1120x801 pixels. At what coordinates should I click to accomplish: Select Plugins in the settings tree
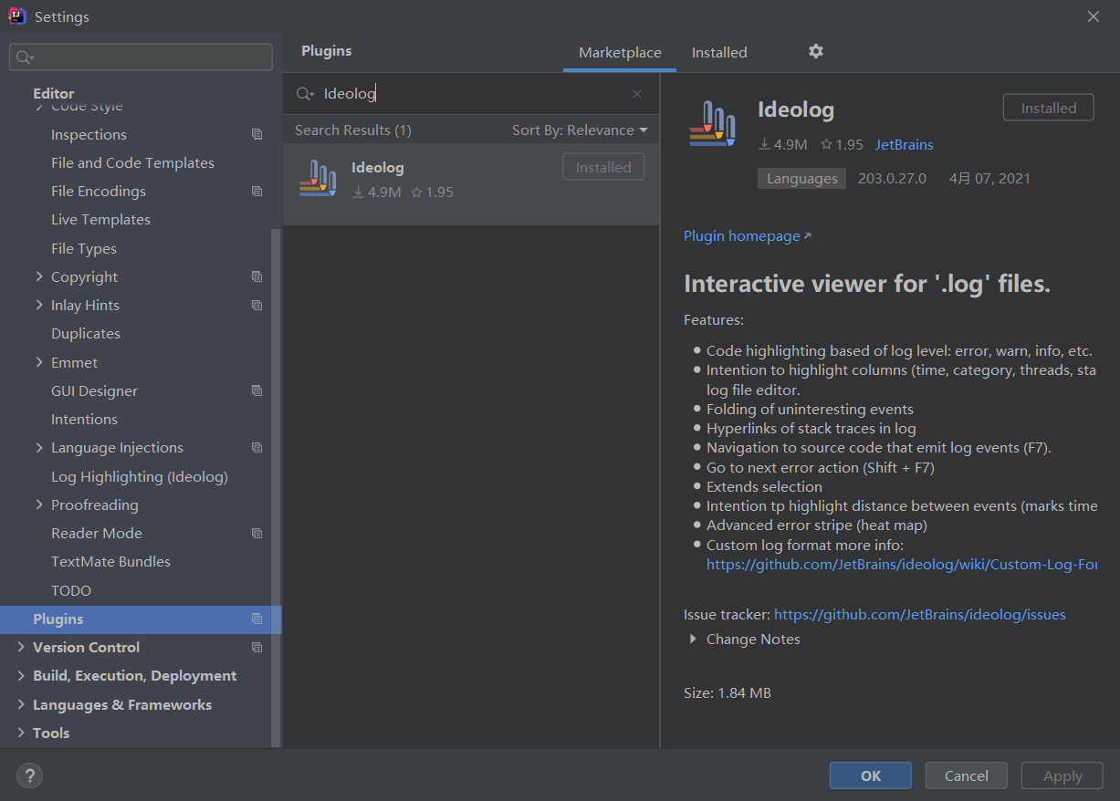coord(141,619)
